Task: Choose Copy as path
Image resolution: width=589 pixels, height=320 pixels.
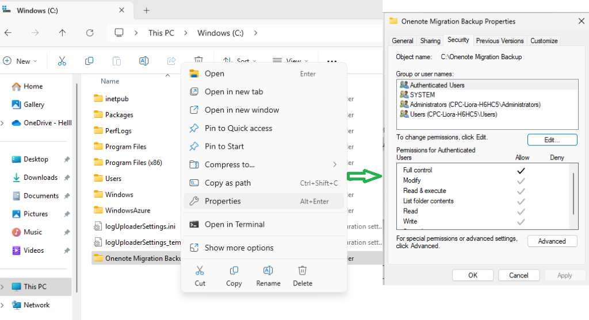Action: coord(263,183)
